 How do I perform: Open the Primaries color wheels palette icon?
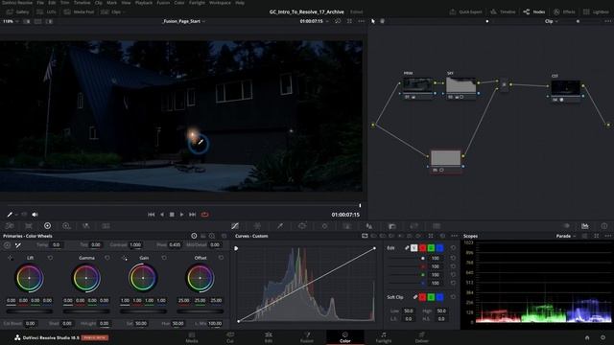[x=47, y=226]
